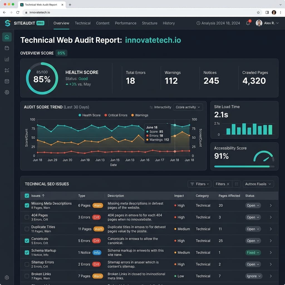Change status of Missing Meta Descriptions row
The width and height of the screenshot is (285, 285).
point(253,205)
